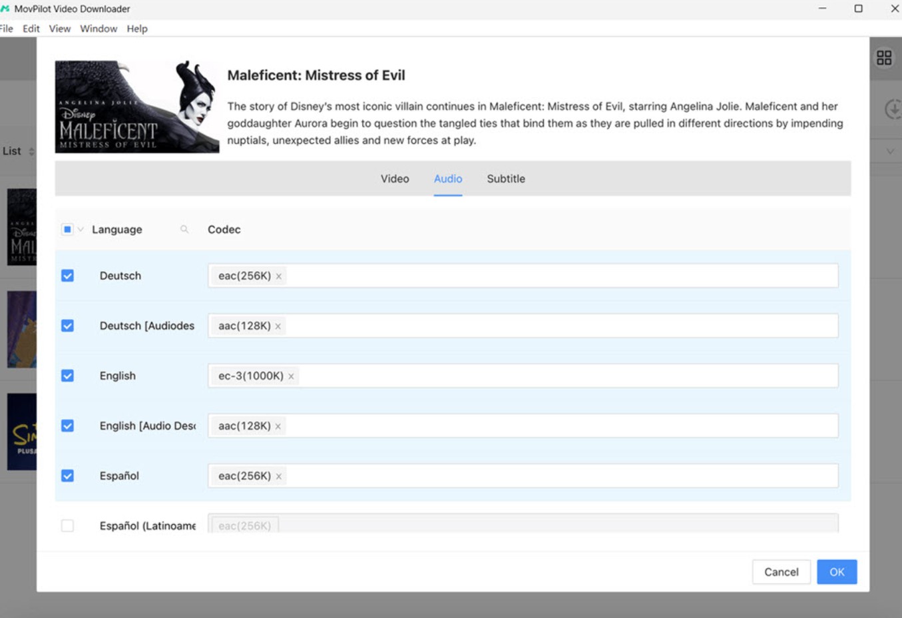Open the Edit menu
The width and height of the screenshot is (902, 618).
click(x=31, y=29)
